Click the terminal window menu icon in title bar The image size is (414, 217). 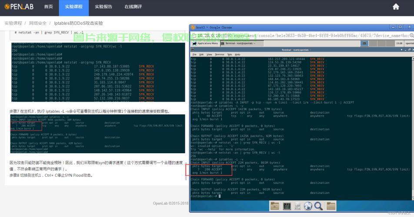click(x=193, y=50)
